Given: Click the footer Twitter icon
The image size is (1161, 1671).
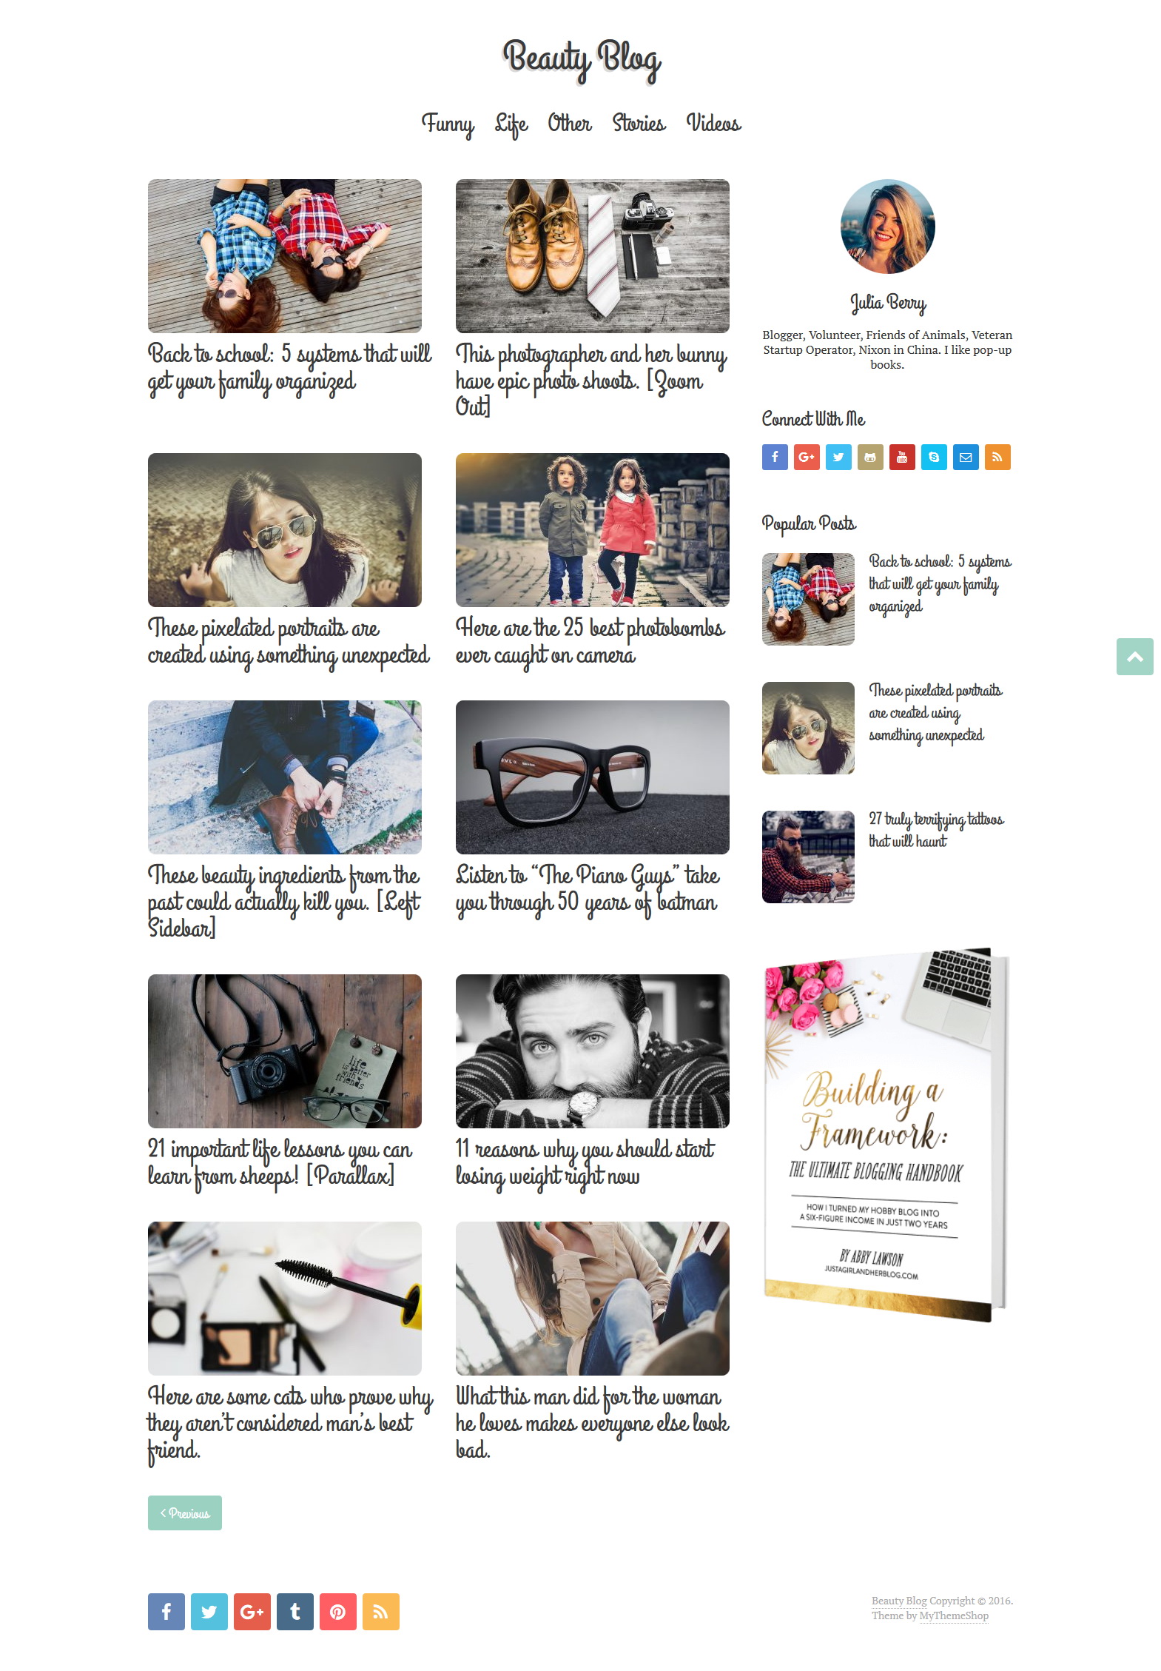Looking at the screenshot, I should tap(209, 1611).
